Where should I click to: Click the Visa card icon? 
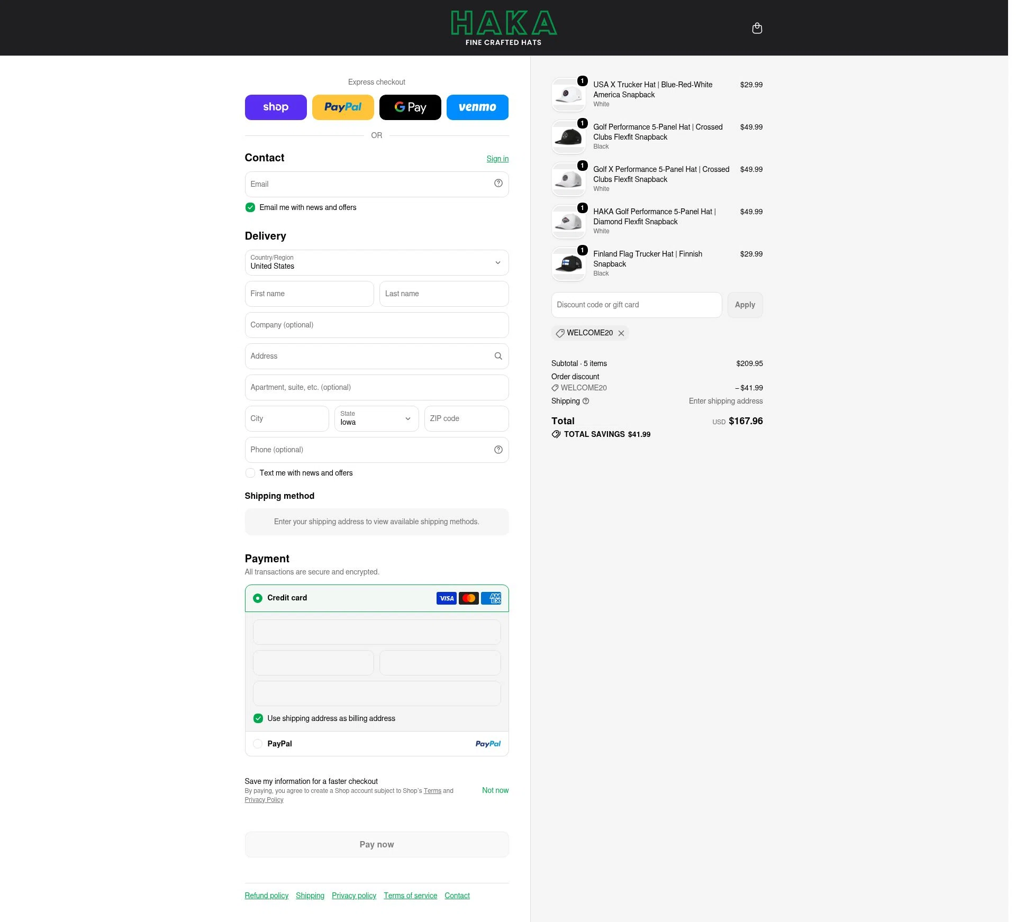pos(447,598)
